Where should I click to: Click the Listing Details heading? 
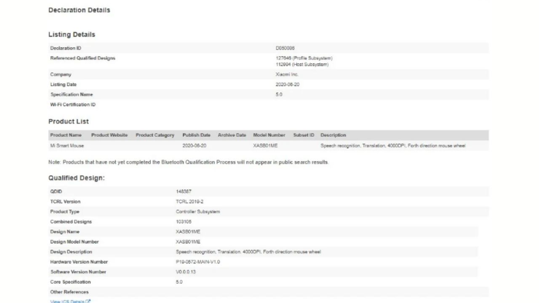click(x=72, y=35)
